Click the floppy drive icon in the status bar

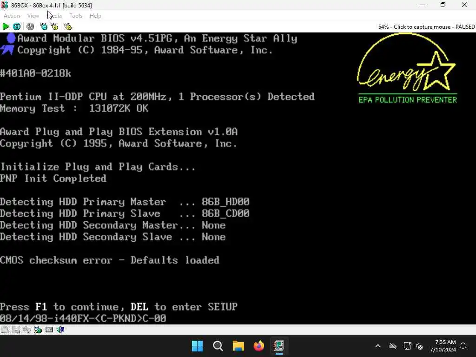coord(5,330)
